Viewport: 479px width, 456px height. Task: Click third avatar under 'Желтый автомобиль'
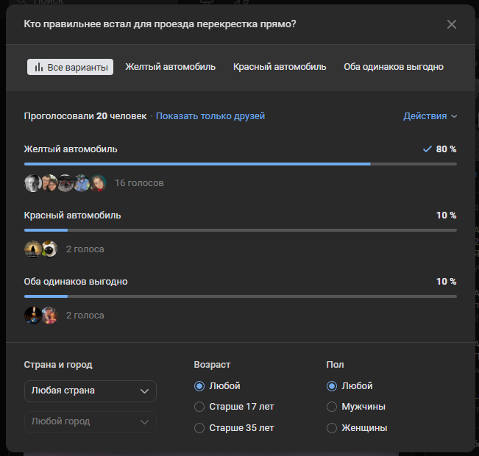tap(66, 183)
